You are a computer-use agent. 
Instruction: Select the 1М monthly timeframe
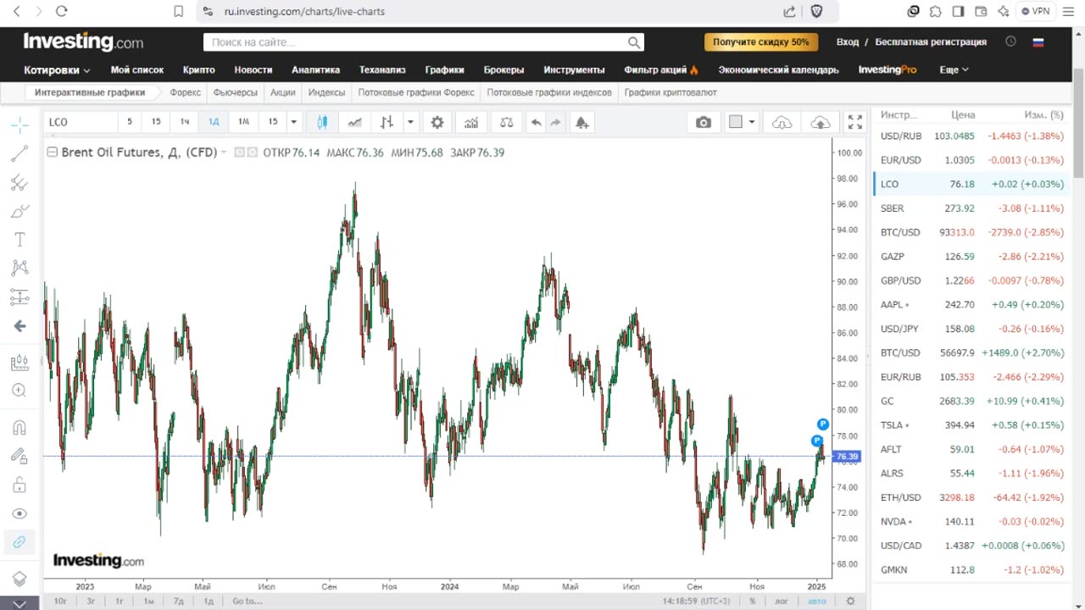tap(243, 122)
